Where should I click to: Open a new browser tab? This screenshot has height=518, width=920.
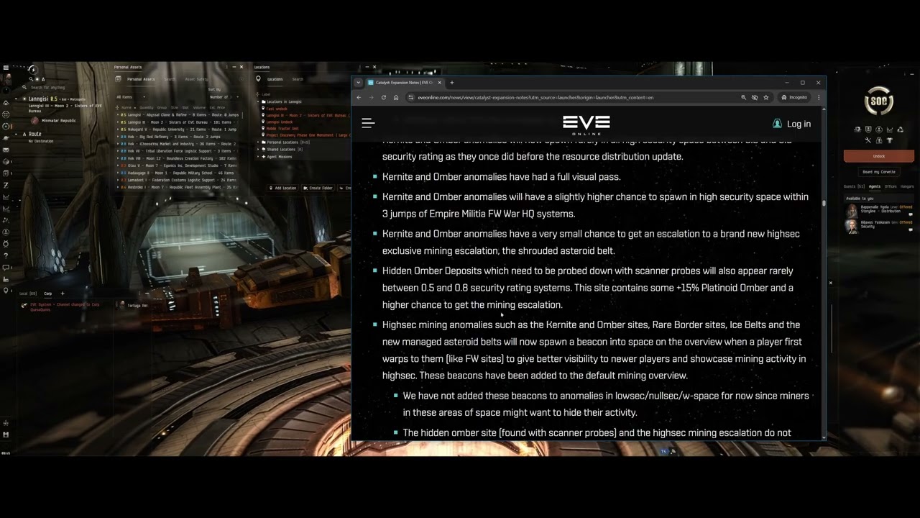pos(452,82)
